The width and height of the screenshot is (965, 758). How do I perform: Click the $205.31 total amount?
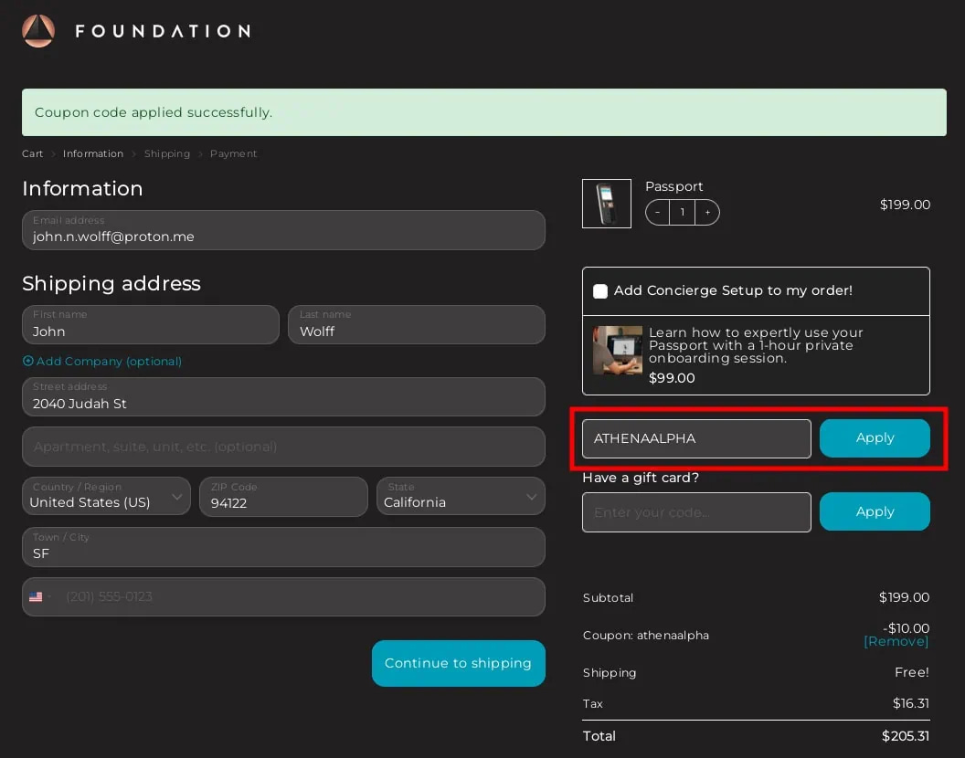(906, 736)
